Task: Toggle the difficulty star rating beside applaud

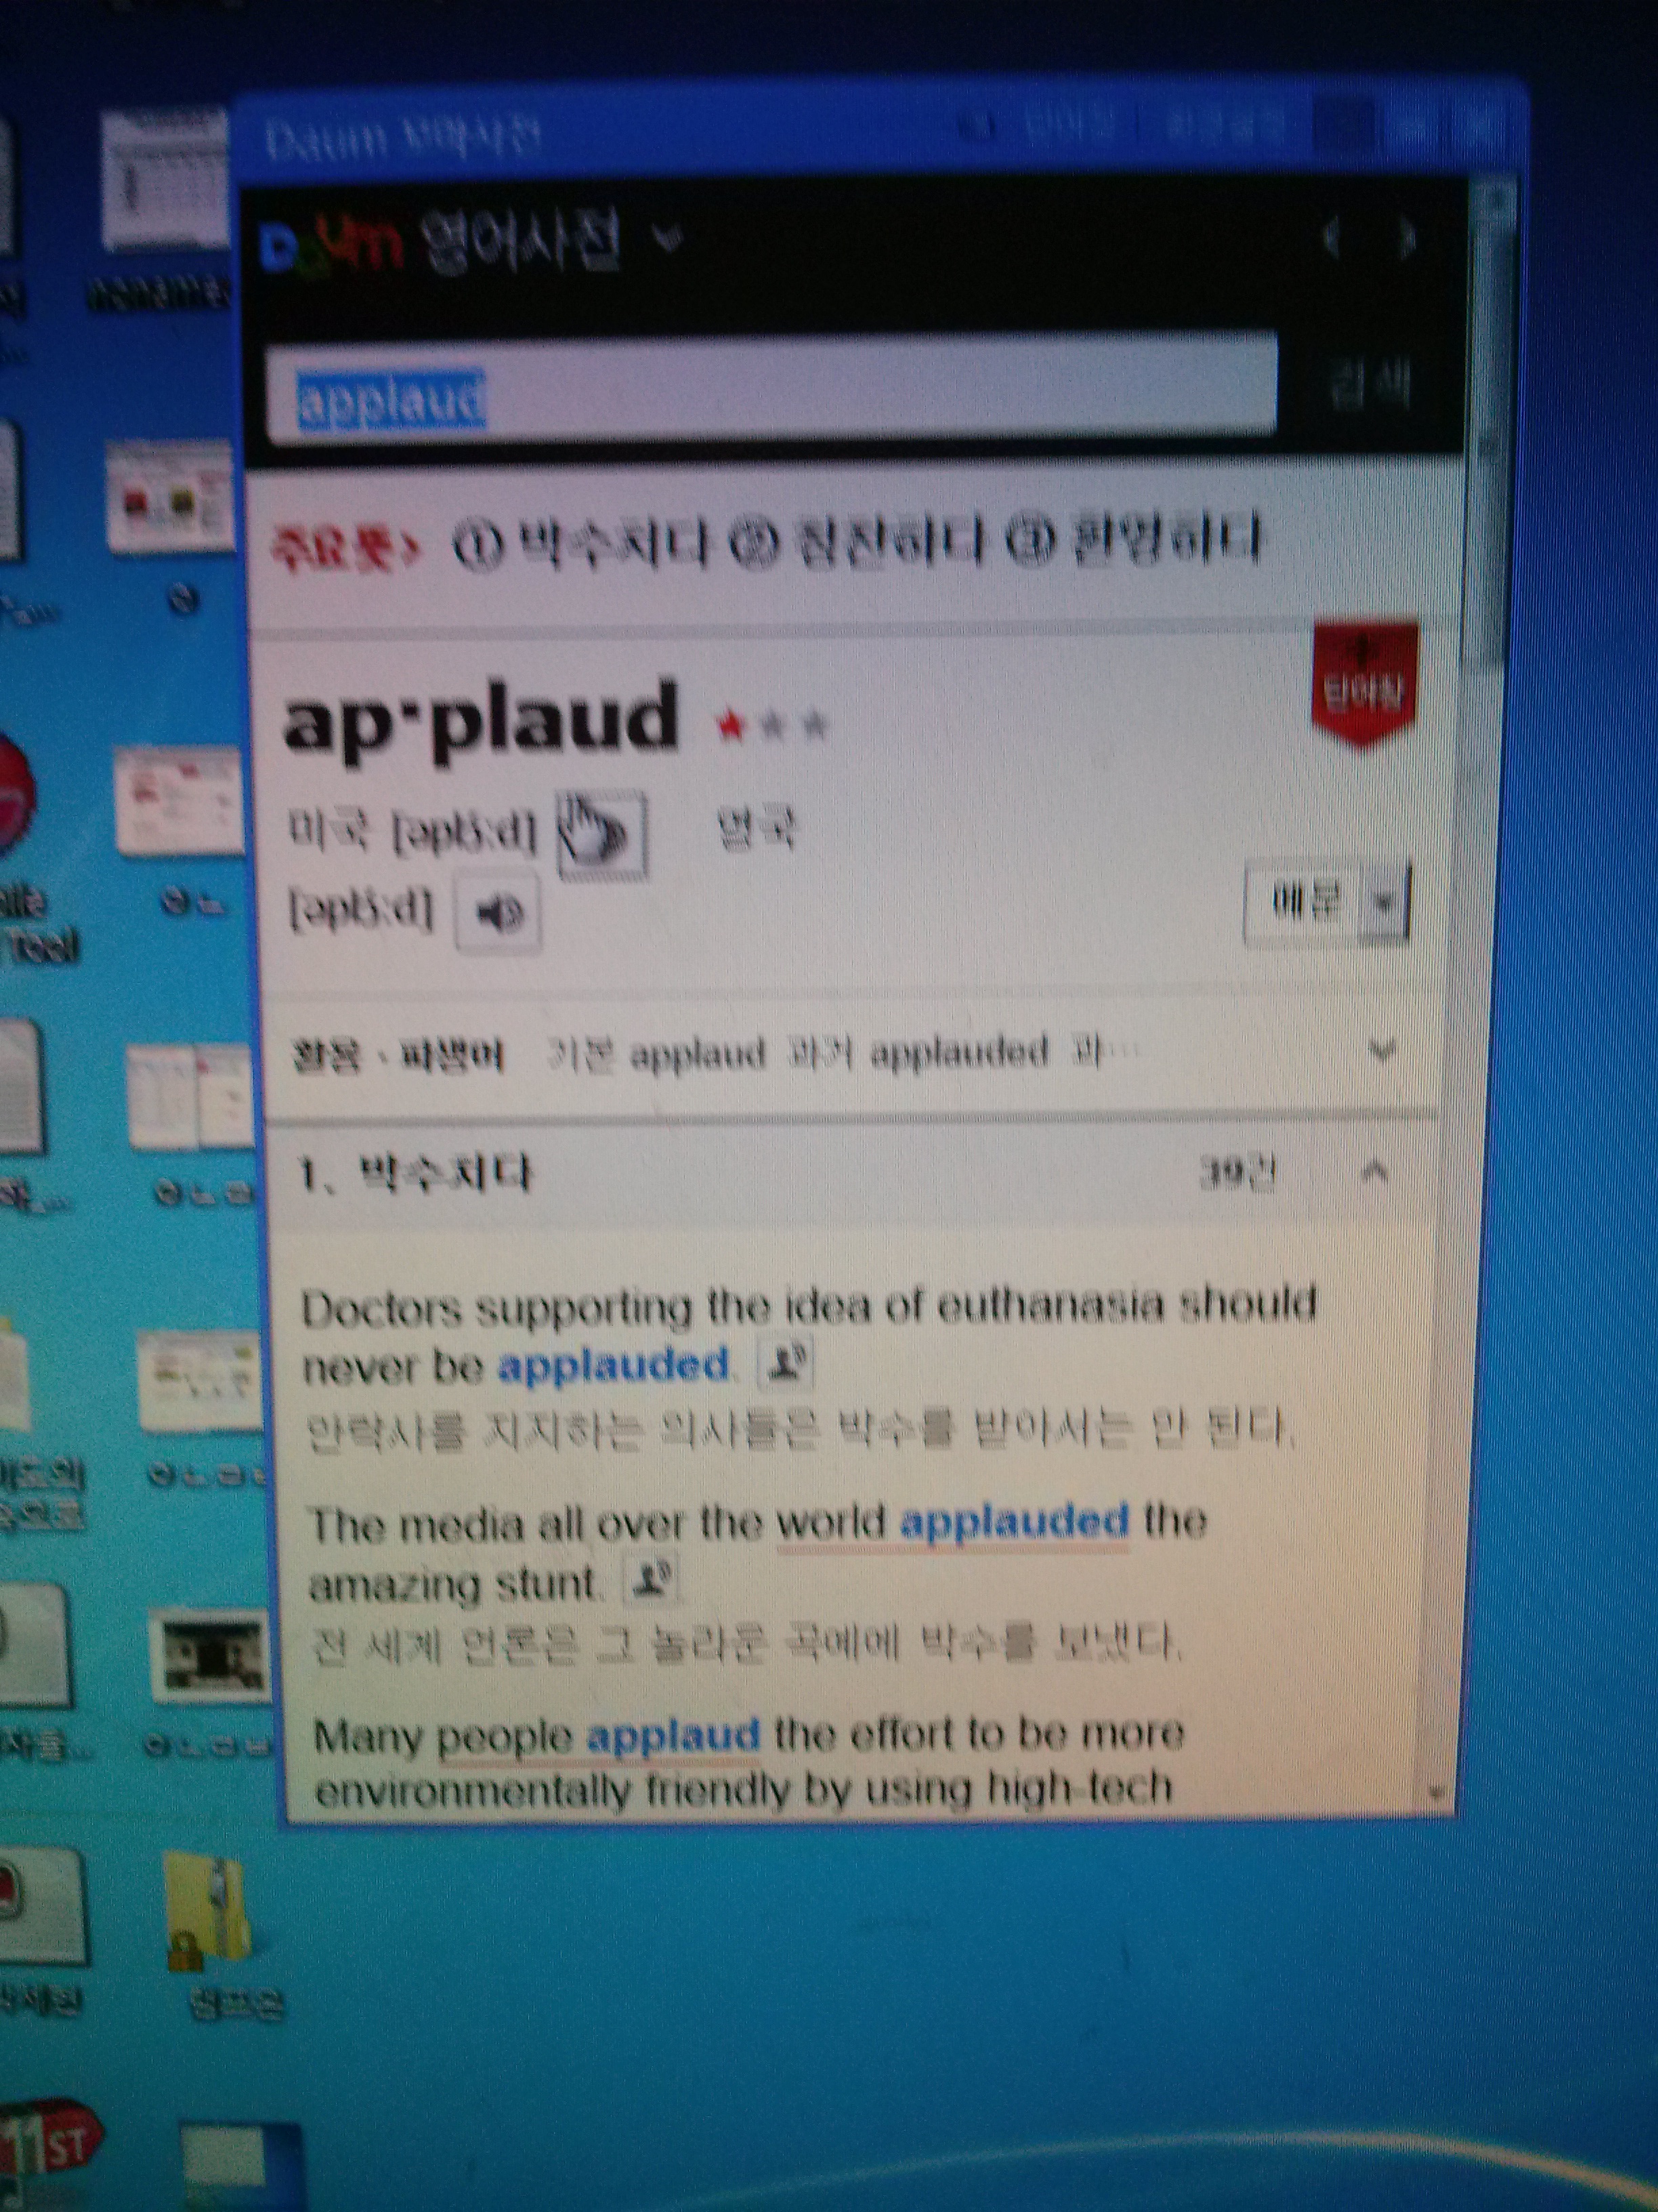Action: [x=771, y=724]
